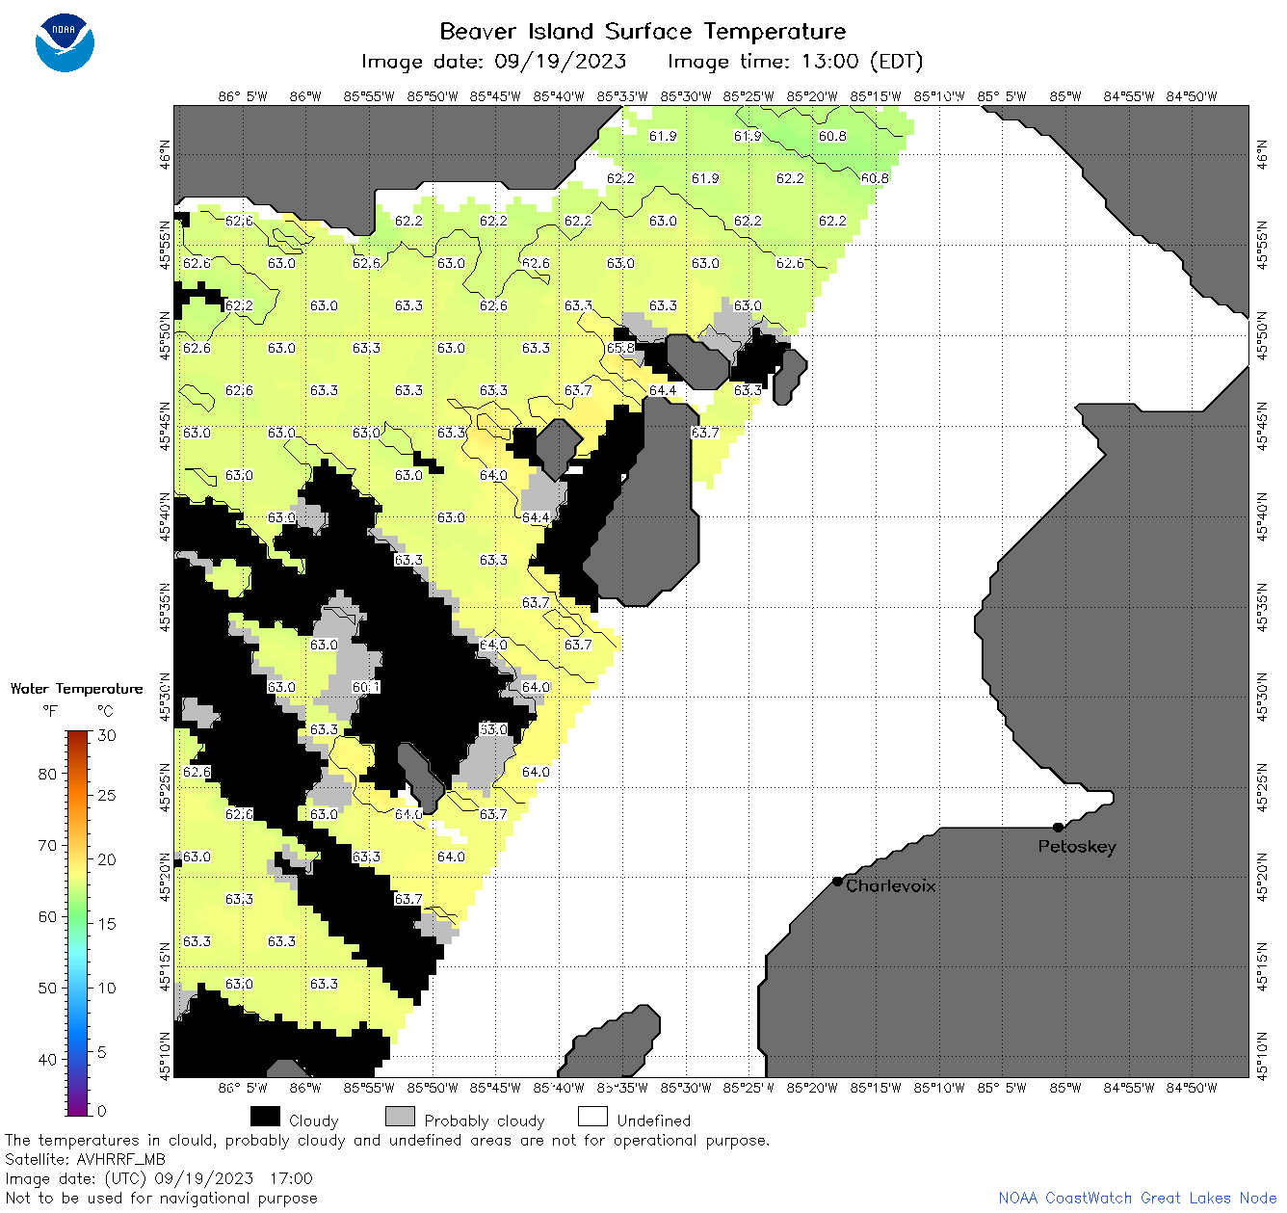Click the 'Image date: 09/19/2023' header text
Screen dimensions: 1287x1213
[493, 62]
